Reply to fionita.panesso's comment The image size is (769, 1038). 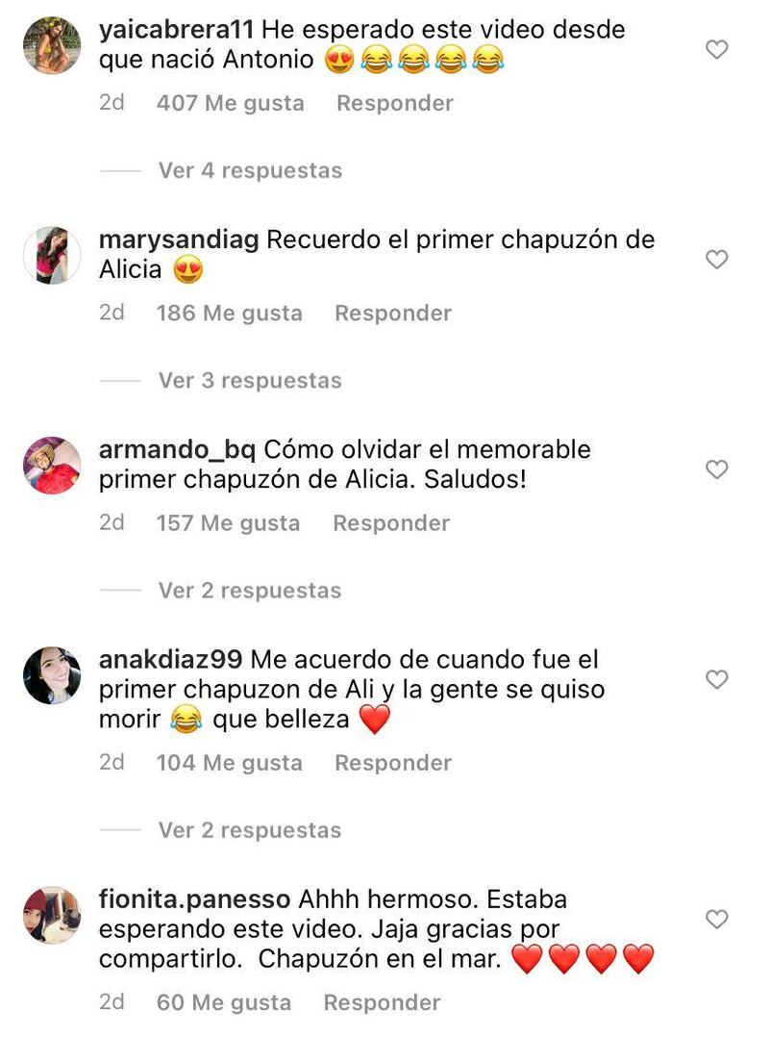coord(383,1002)
